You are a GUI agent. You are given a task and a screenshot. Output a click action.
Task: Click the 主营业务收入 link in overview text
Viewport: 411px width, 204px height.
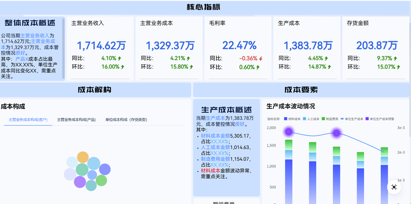(x=35, y=36)
